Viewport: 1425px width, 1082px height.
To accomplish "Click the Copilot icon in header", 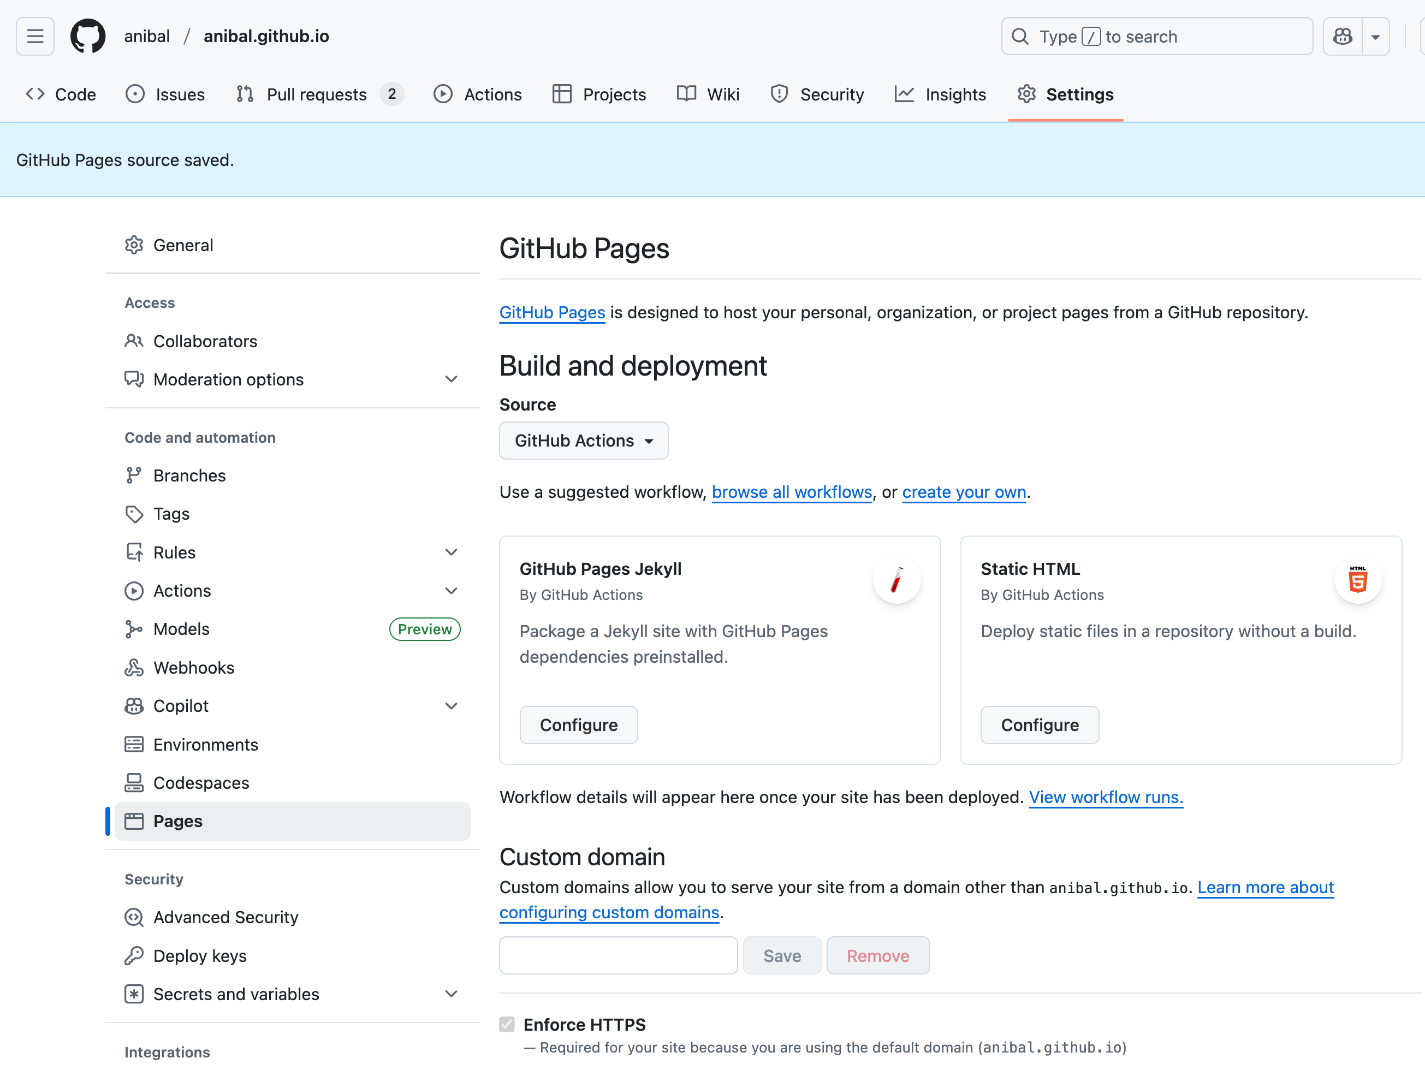I will pyautogui.click(x=1343, y=36).
